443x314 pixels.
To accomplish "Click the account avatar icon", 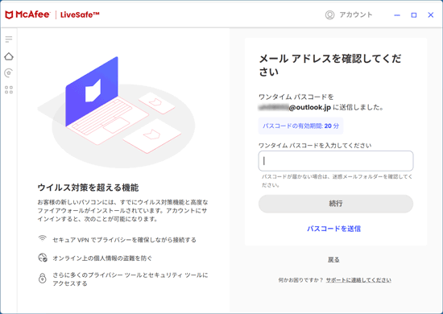I will [x=329, y=14].
